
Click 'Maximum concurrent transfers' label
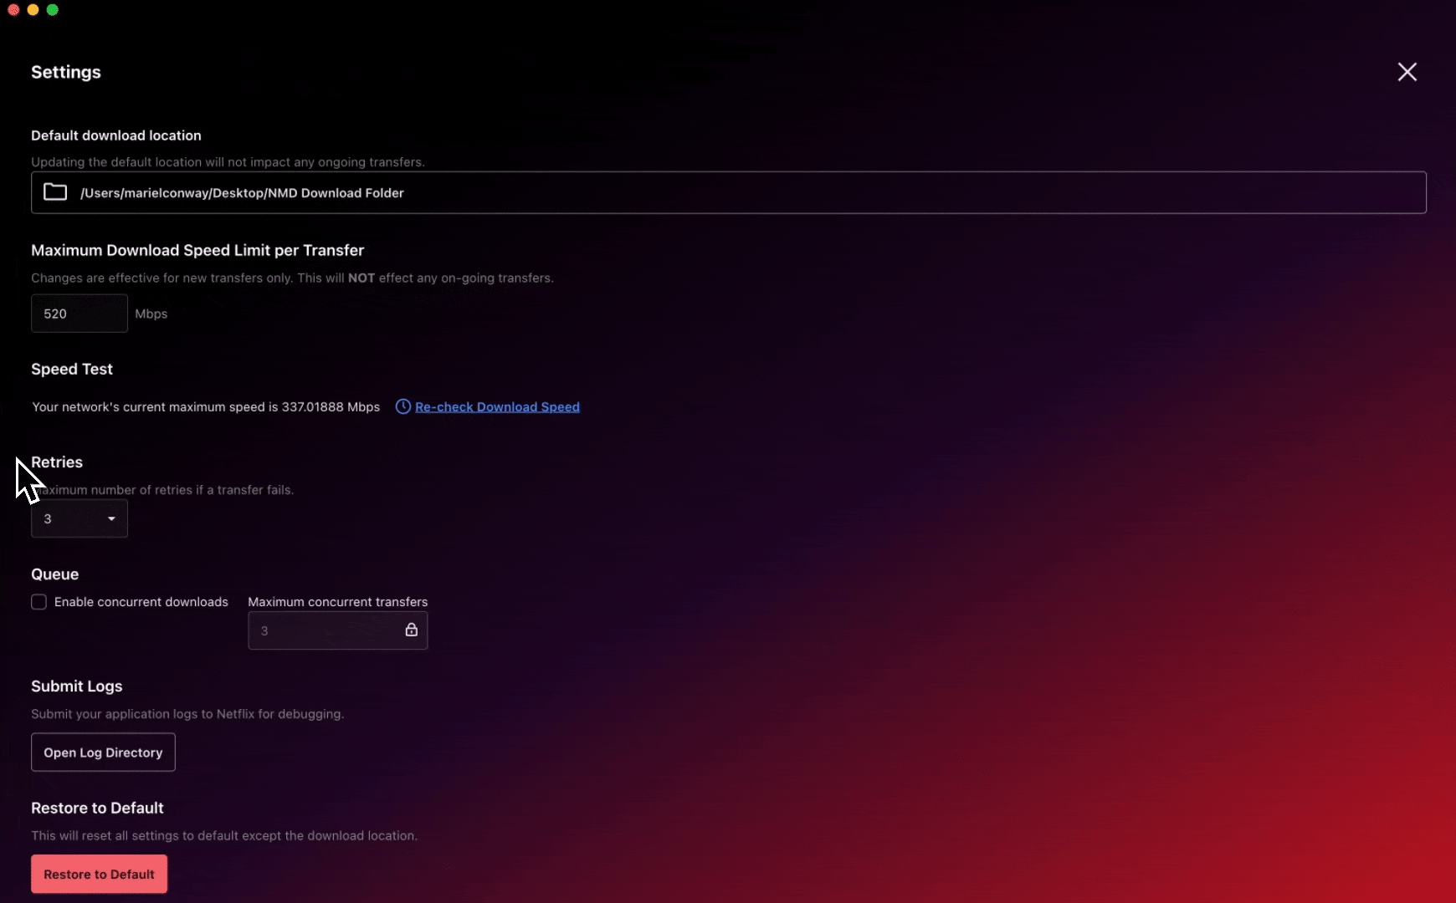point(338,602)
